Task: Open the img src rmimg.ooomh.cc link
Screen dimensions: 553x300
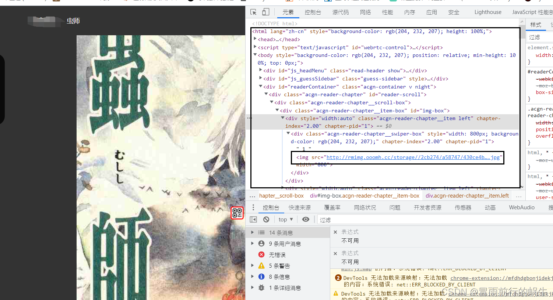Action: tap(413, 157)
